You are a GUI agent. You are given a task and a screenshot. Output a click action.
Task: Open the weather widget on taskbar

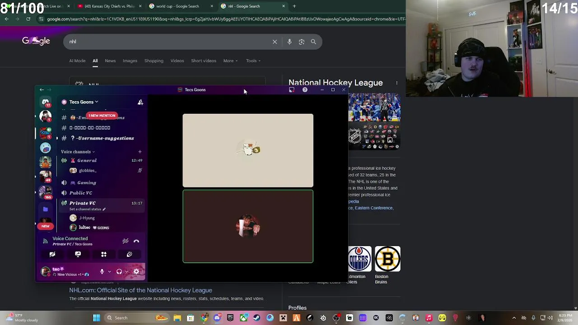pos(23,318)
